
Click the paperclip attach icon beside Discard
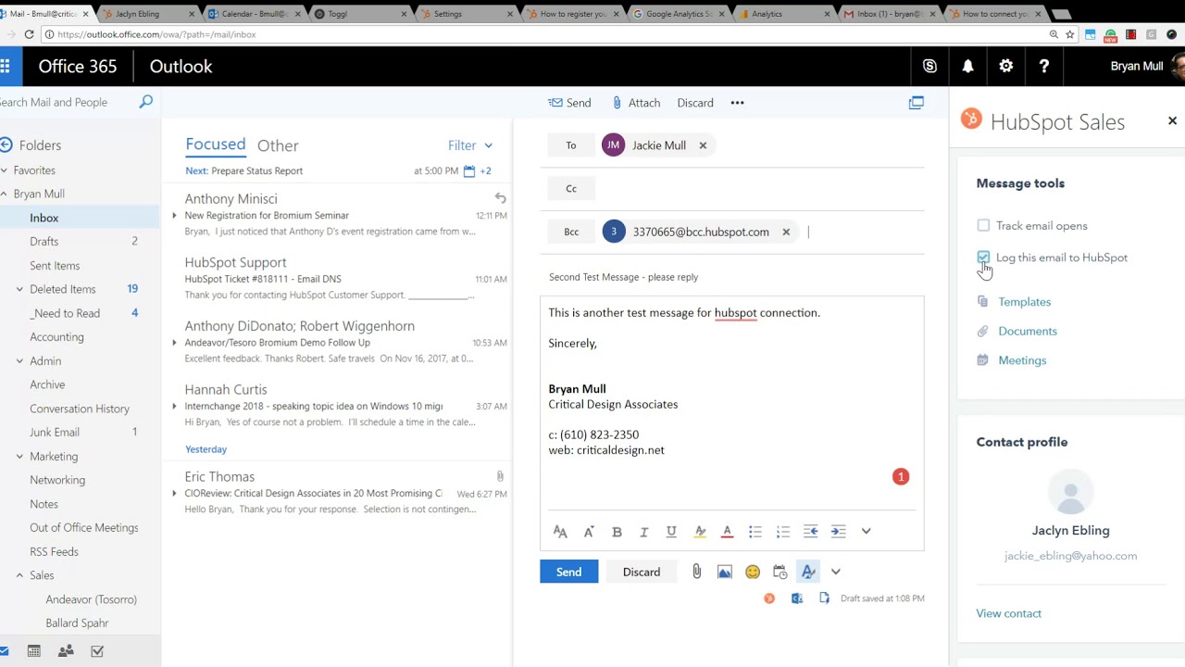[x=696, y=572]
